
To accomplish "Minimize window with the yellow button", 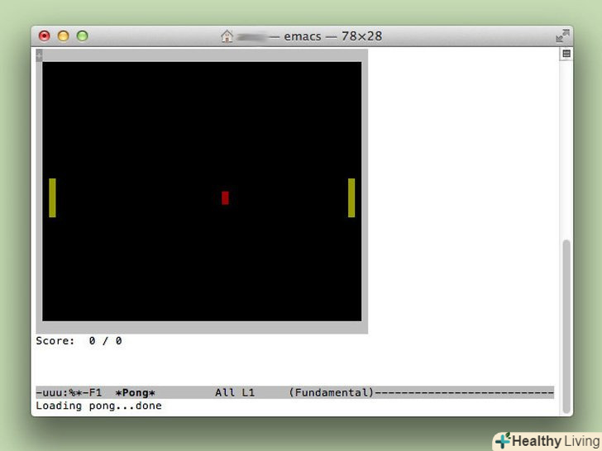I will click(x=64, y=36).
